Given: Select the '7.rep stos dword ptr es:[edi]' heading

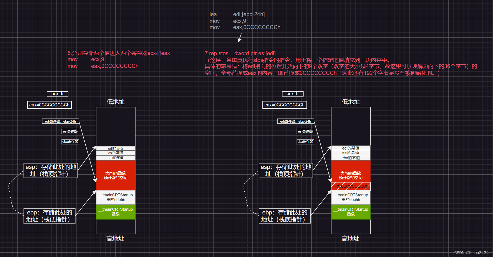Looking at the screenshot, I should pyautogui.click(x=240, y=53).
